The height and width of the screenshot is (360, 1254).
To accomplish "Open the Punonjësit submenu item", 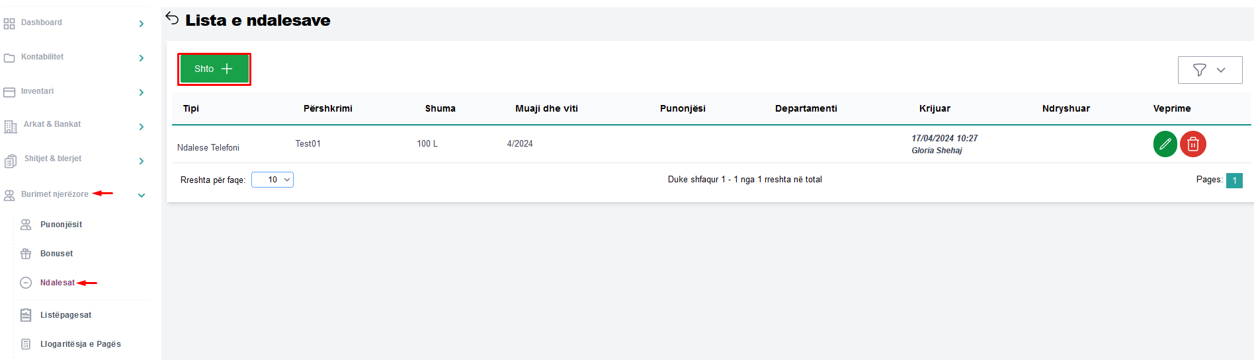I will (61, 225).
